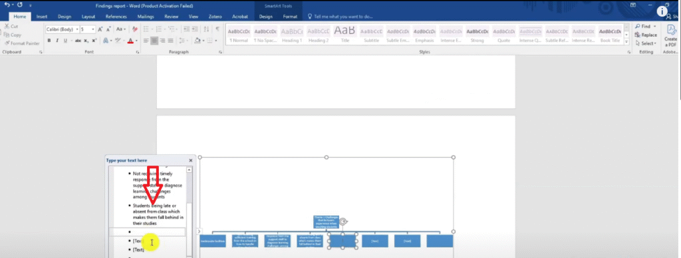Apply the Normal style
This screenshot has width=681, height=258.
coord(239,35)
